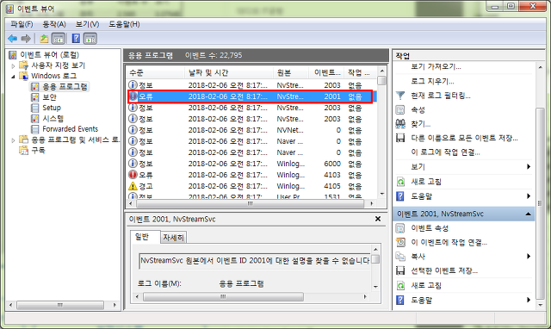Select highlighted 오류 event ID 2001 row

click(251, 96)
